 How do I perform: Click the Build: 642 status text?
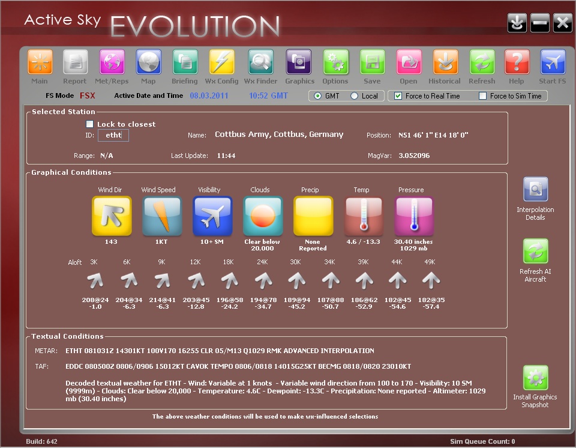pos(41,441)
